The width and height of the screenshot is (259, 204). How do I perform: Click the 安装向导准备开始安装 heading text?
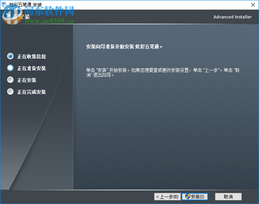pyautogui.click(x=124, y=47)
